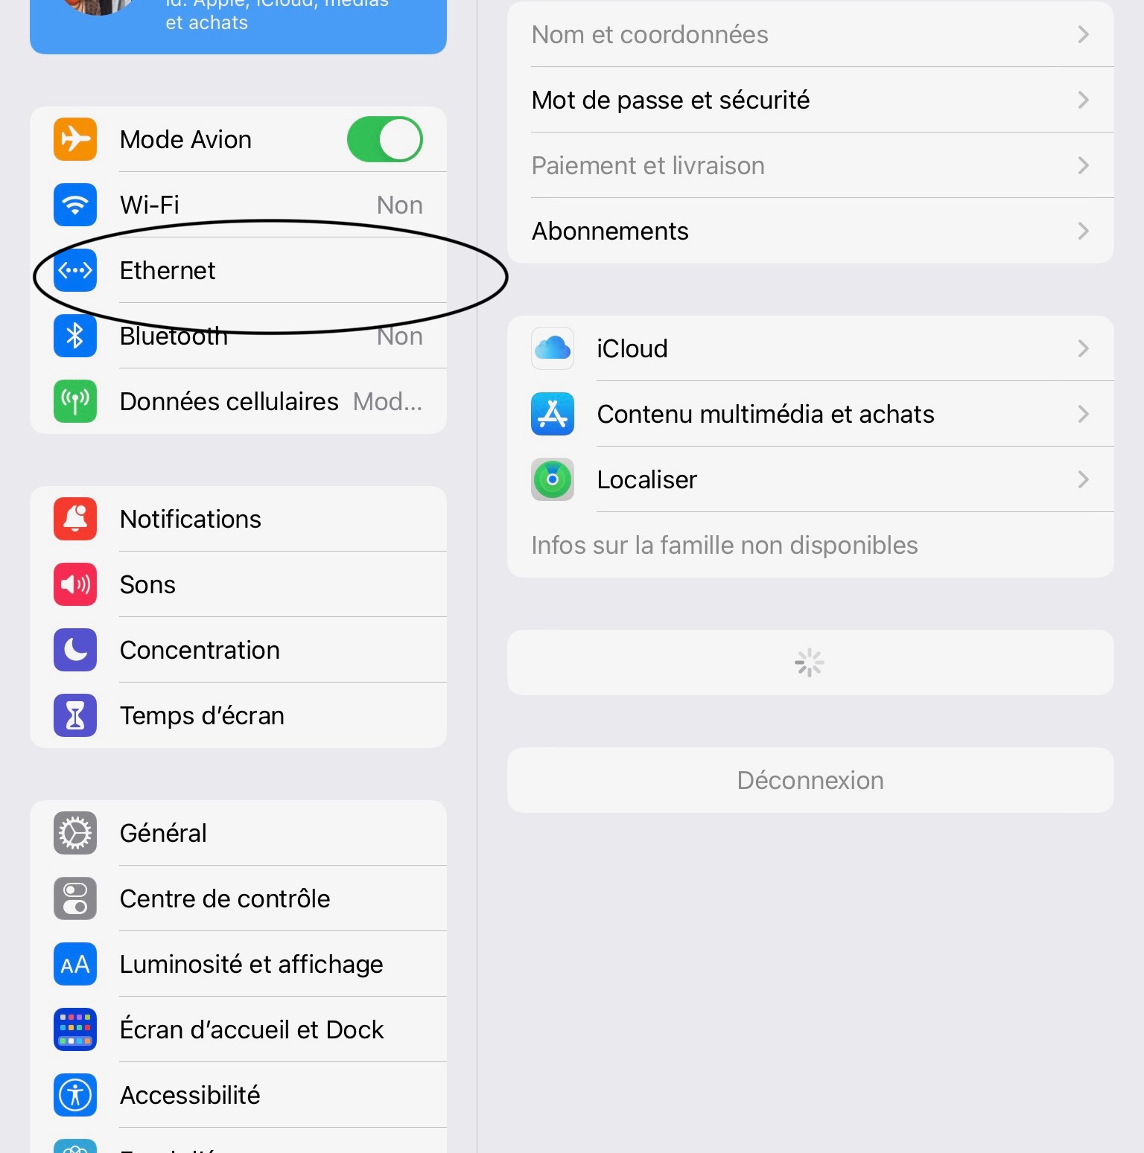This screenshot has width=1144, height=1153.
Task: Expand the Mot de passe et sécurité chevron
Action: (1084, 100)
